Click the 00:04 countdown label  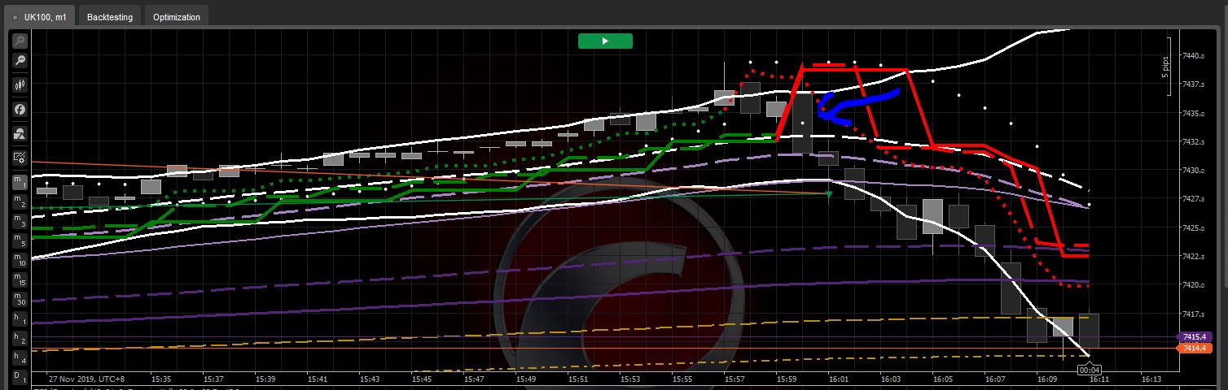[1090, 369]
